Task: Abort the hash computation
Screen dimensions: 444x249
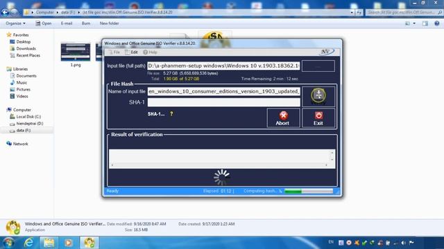Action: point(283,118)
